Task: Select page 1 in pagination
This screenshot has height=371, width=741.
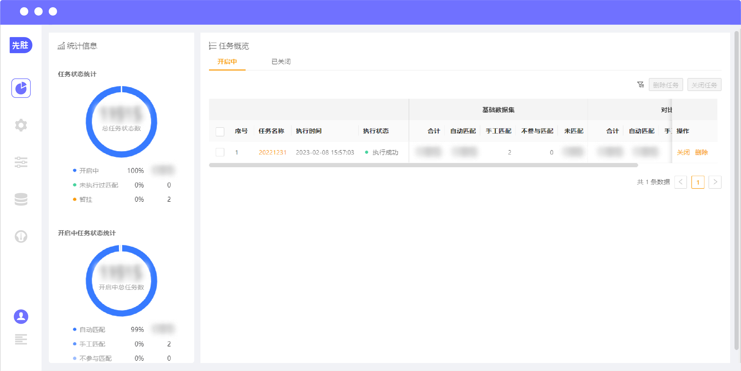Action: [x=698, y=182]
